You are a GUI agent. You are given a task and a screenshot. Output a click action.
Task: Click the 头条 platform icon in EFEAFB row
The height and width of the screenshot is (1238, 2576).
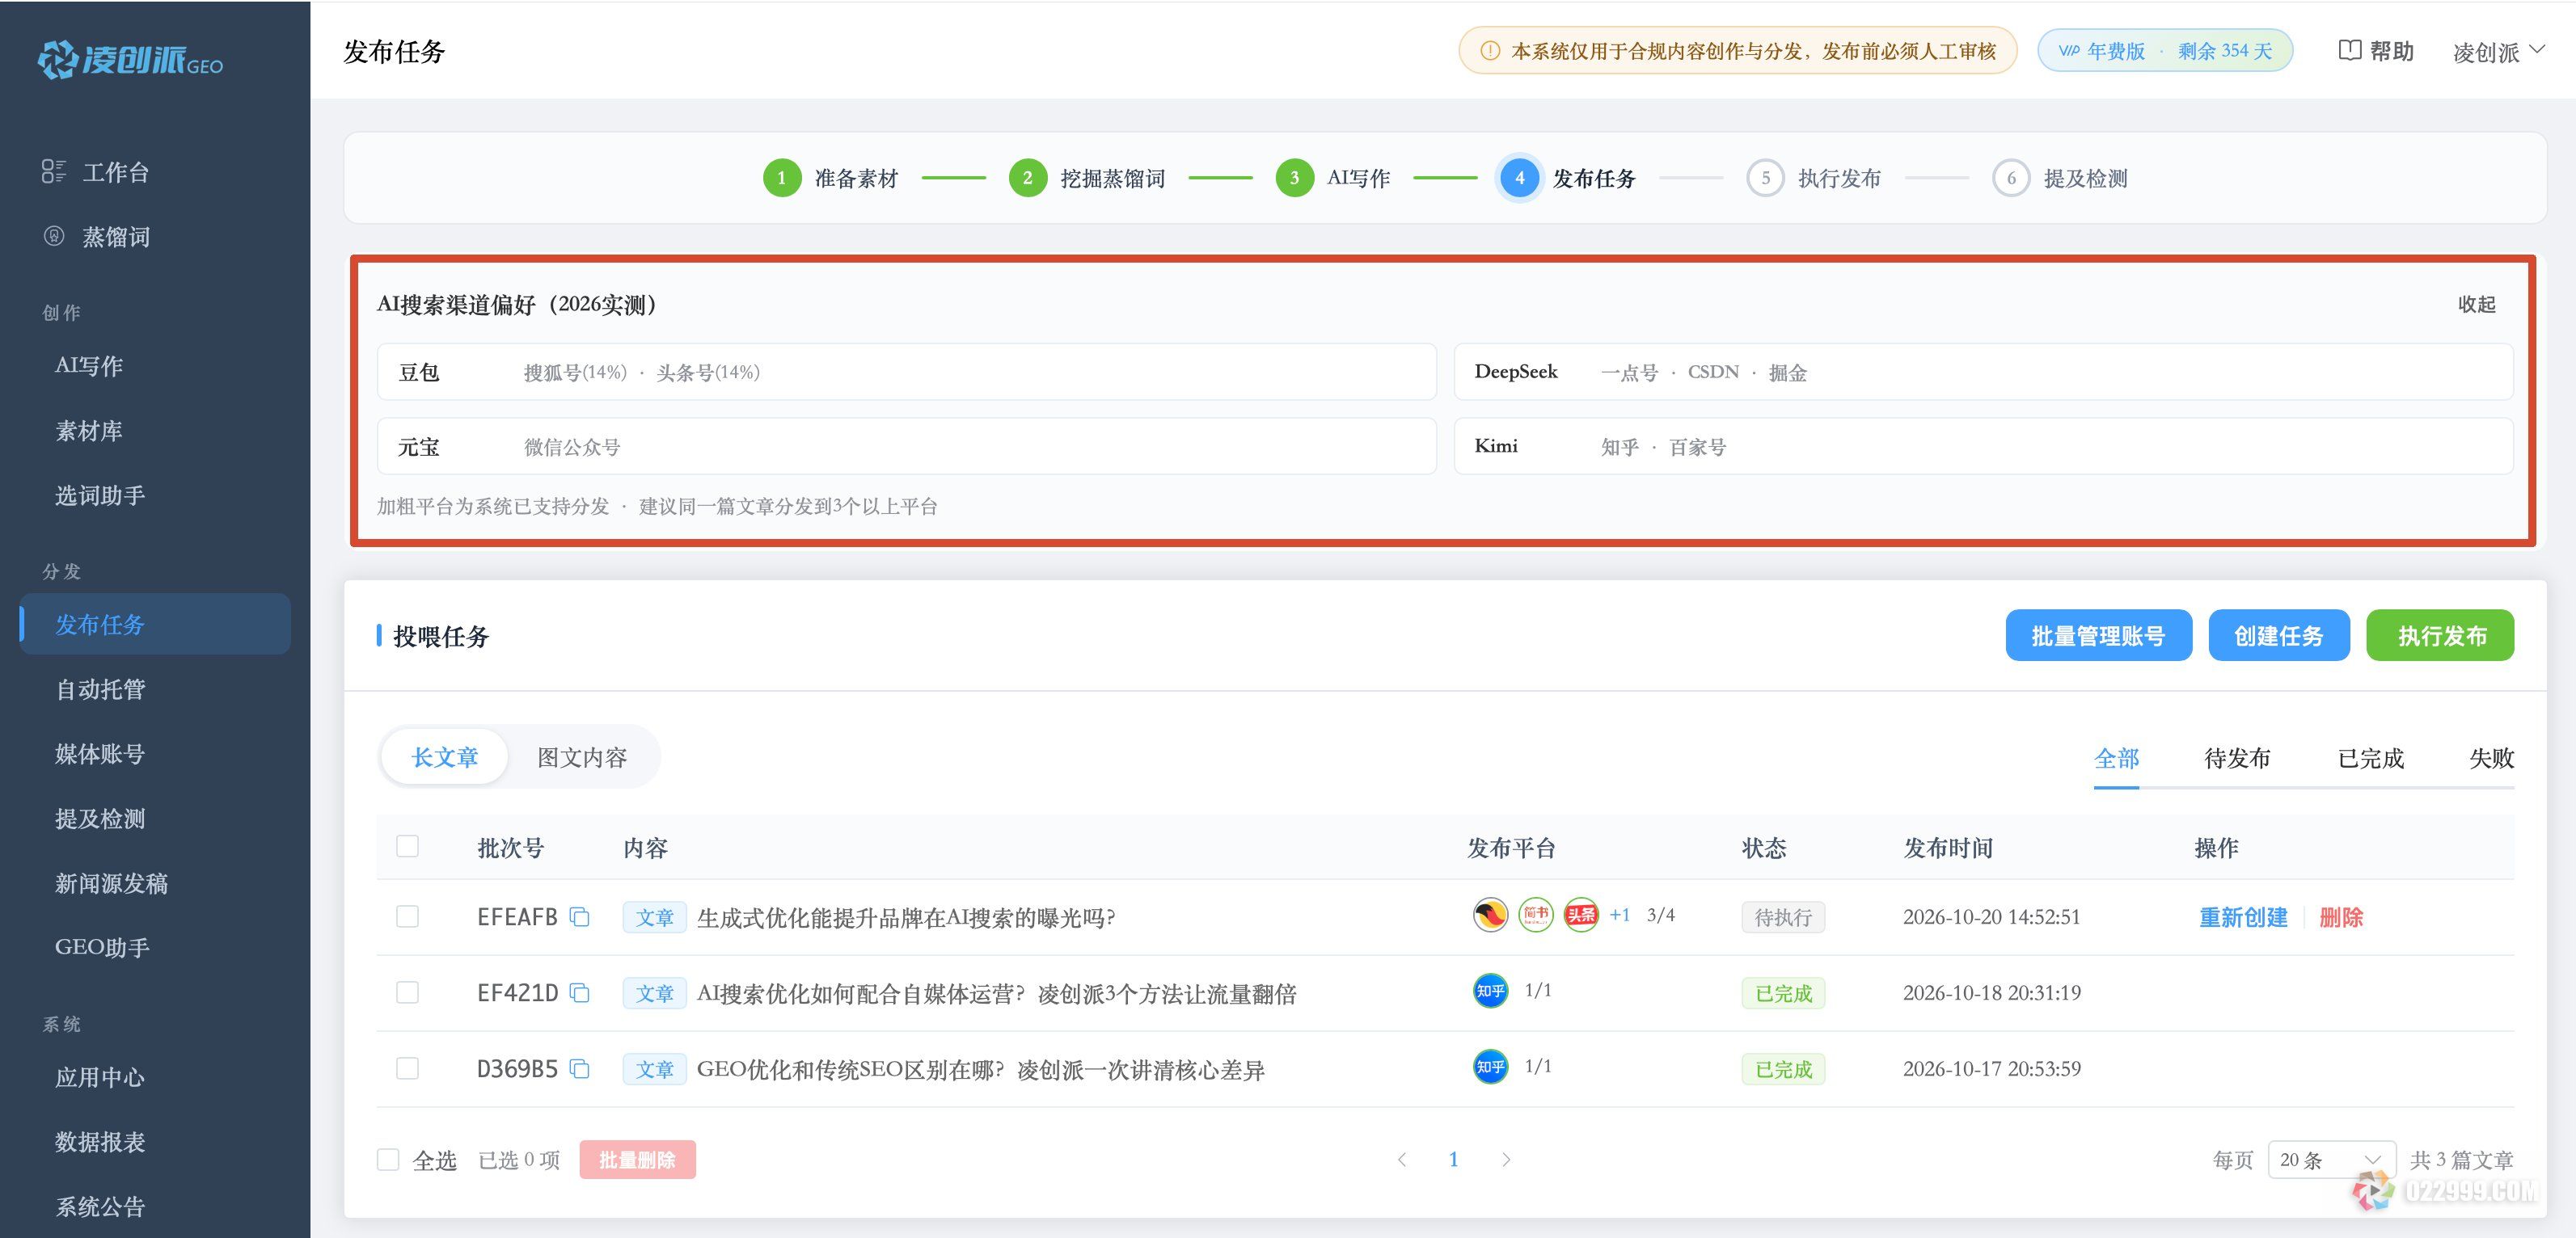click(1581, 914)
